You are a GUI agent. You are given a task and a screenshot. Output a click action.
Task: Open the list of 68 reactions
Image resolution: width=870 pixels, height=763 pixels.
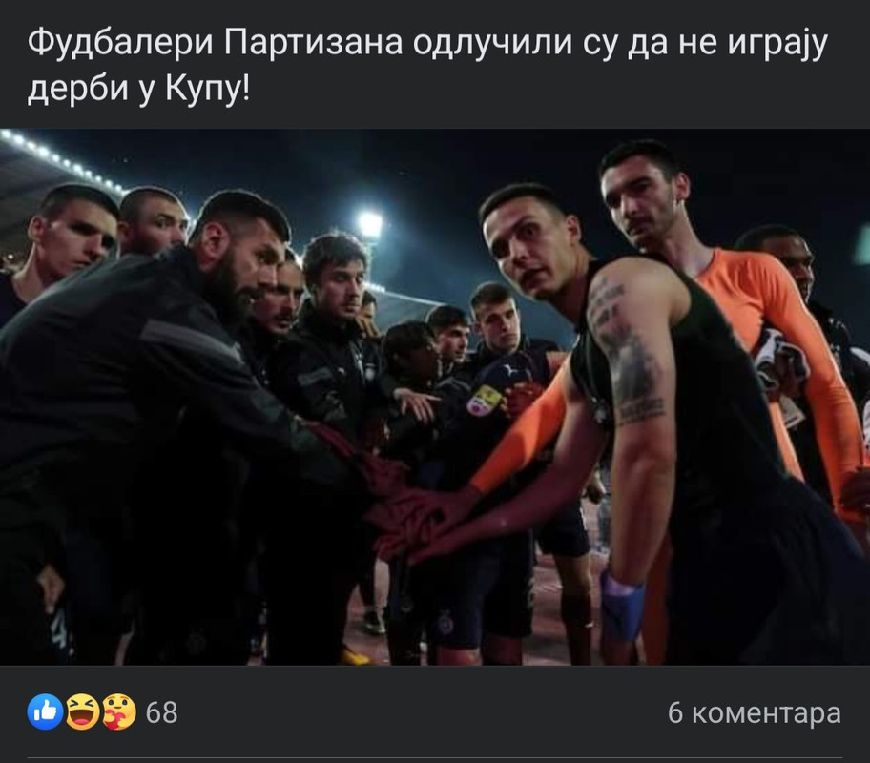(161, 712)
